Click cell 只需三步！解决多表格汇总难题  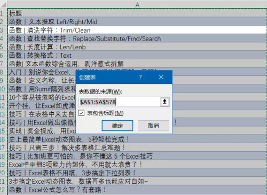137,147
